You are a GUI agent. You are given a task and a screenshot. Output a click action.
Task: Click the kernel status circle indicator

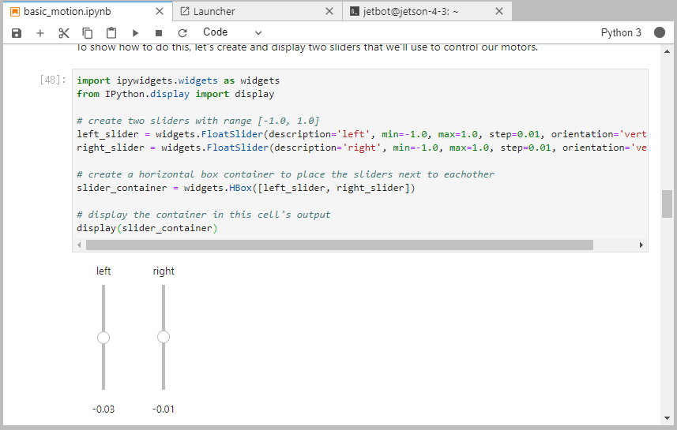660,32
